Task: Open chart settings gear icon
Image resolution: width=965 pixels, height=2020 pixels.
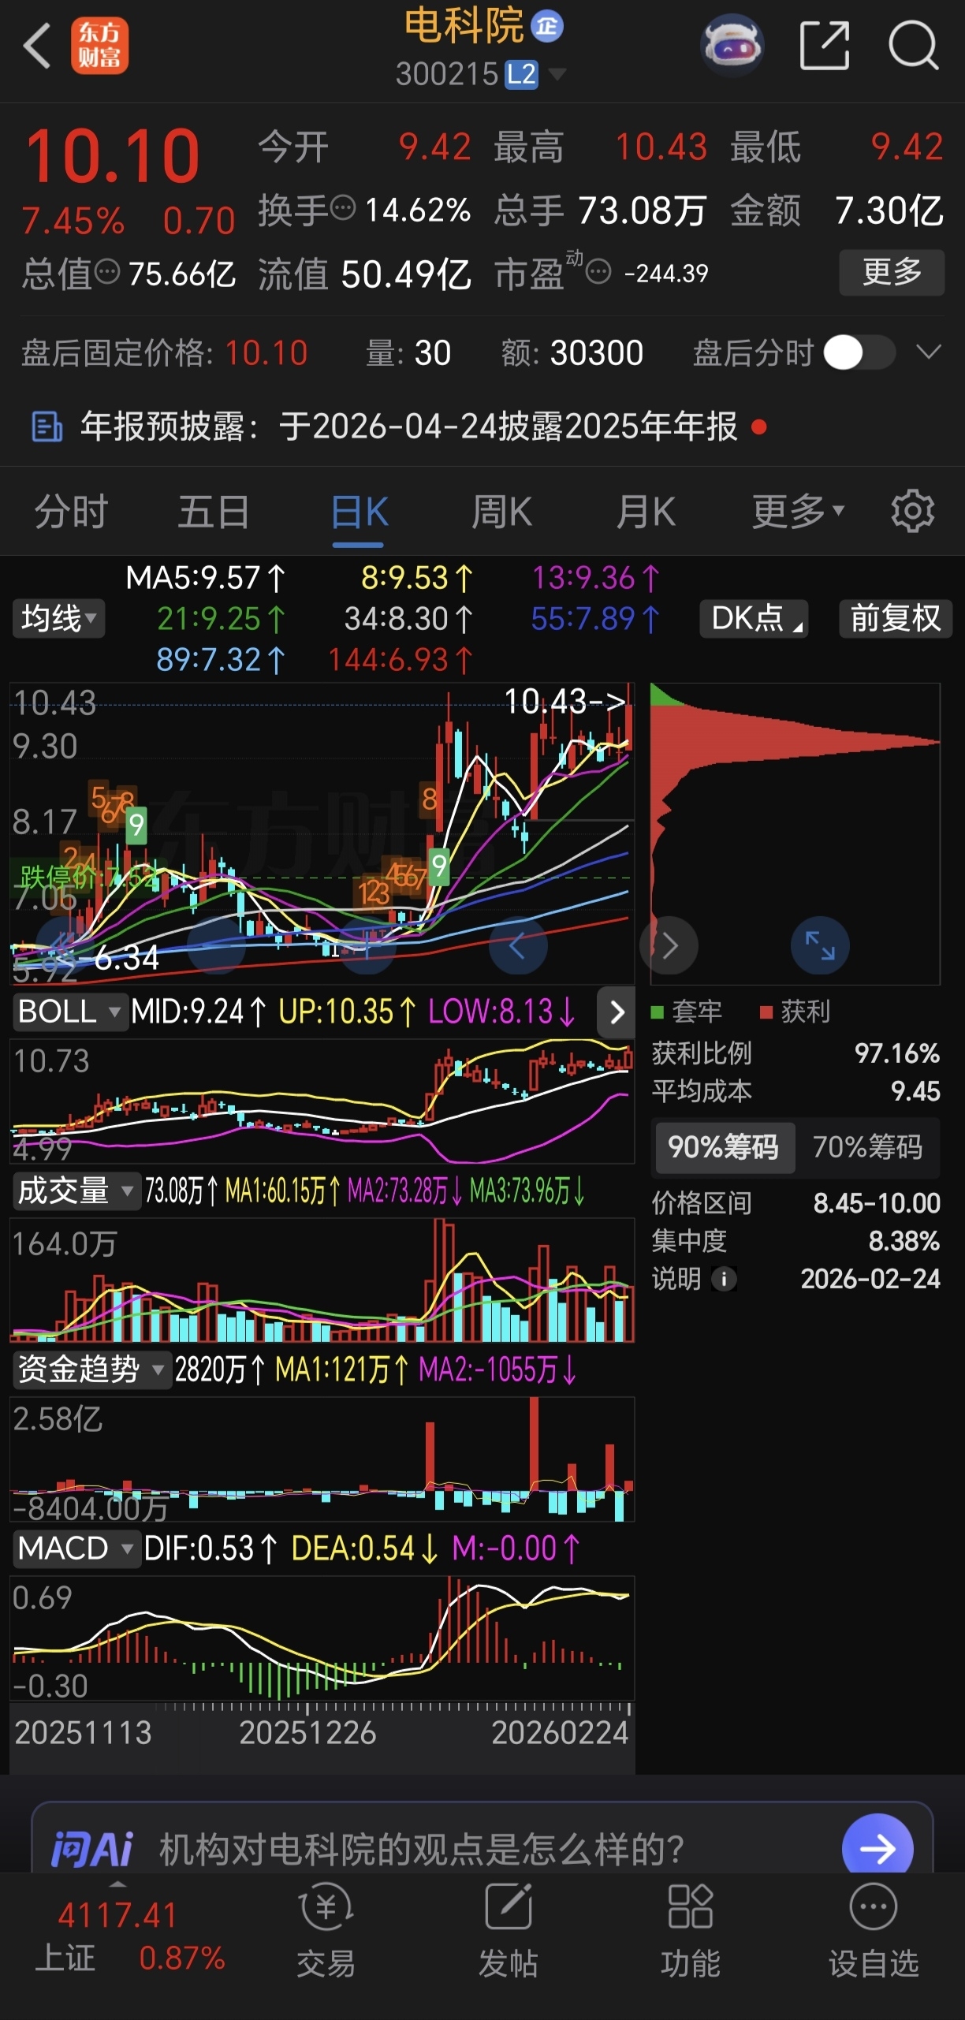Action: [x=913, y=511]
